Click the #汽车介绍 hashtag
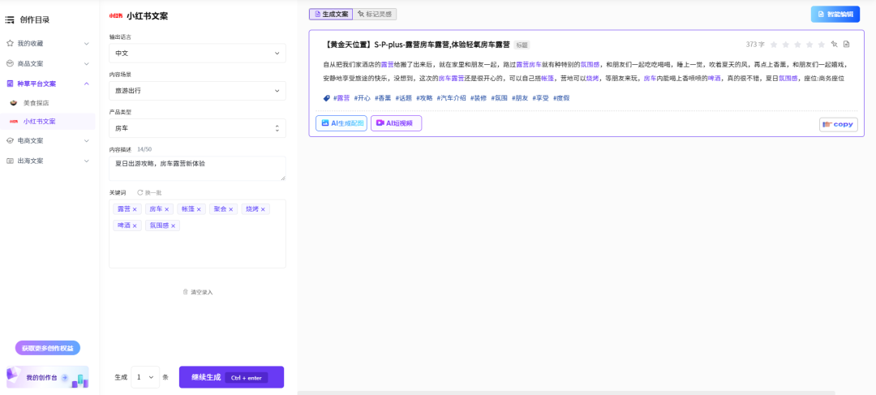The width and height of the screenshot is (876, 395). click(452, 98)
